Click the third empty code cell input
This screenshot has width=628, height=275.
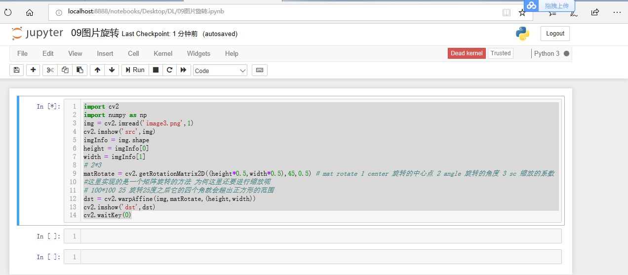point(321,257)
